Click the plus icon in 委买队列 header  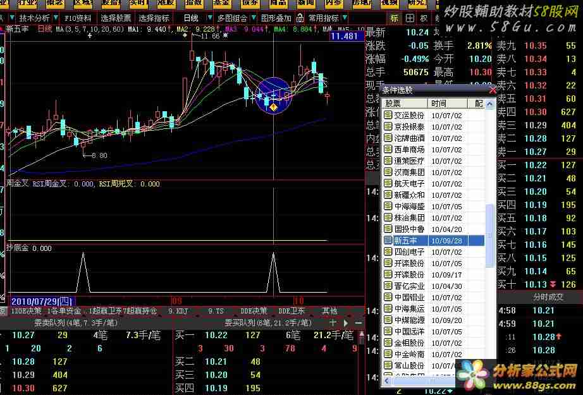(x=333, y=322)
